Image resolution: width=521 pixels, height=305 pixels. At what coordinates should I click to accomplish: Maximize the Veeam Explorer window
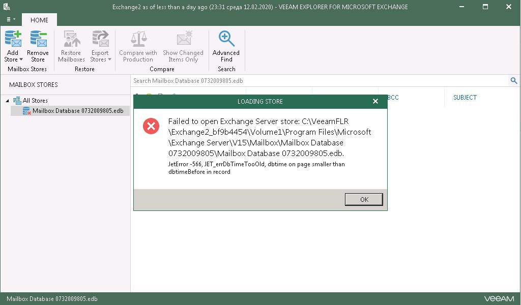[485, 7]
